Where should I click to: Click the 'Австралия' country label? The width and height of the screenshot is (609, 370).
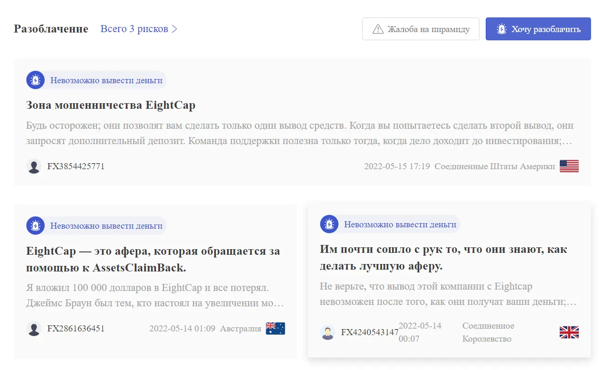click(241, 329)
